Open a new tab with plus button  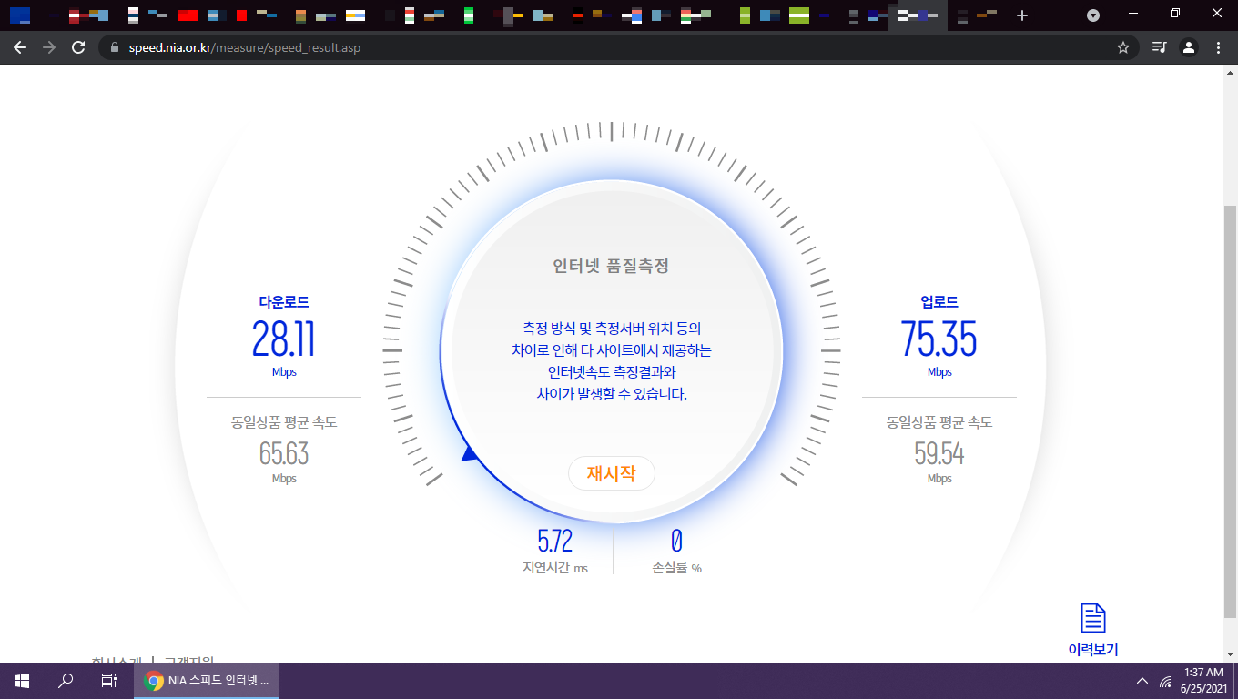(x=1022, y=15)
